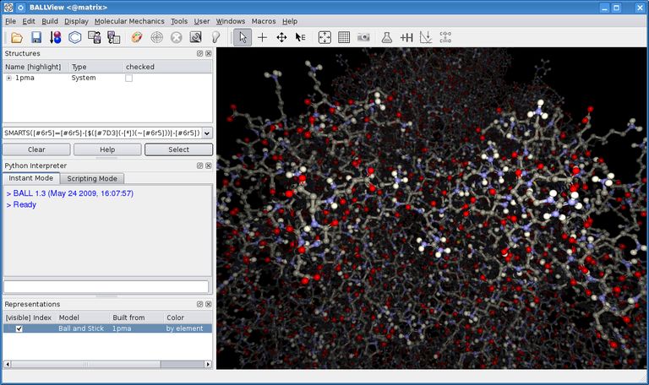
Task: Toggle visibility of Ball and Stick representation
Action: click(19, 328)
